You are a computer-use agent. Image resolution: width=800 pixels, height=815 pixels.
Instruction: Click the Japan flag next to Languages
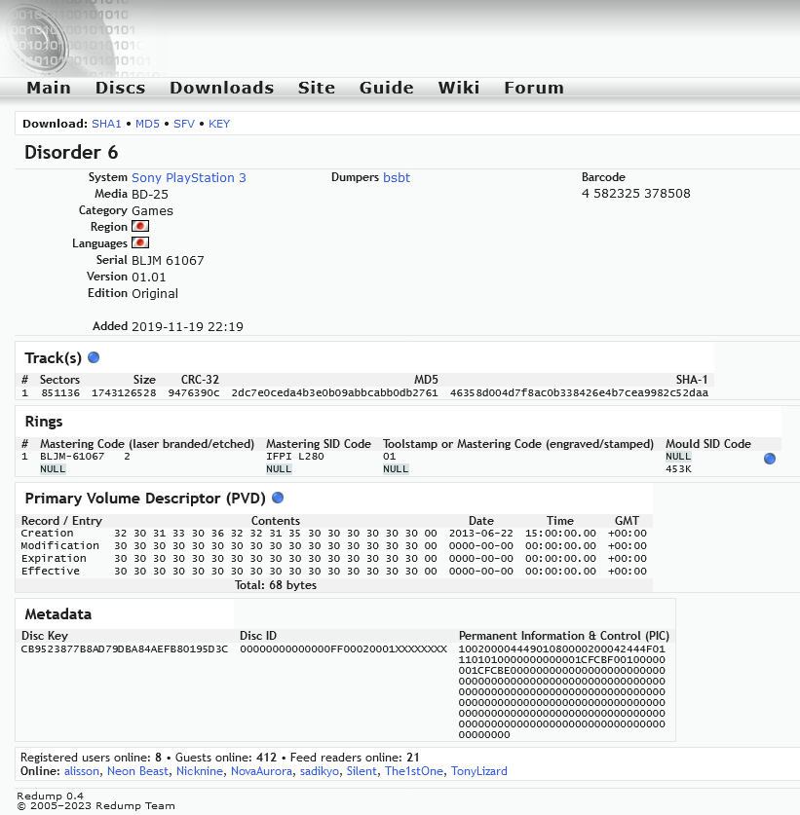140,243
